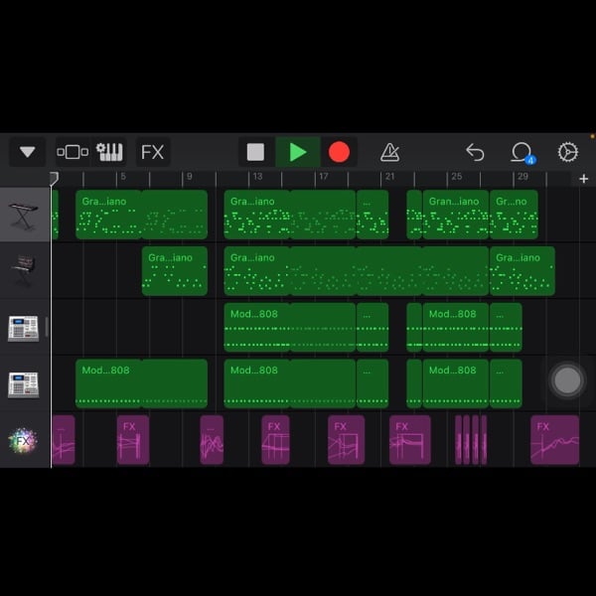Add song section using the plus button
The image size is (596, 596).
[x=583, y=179]
